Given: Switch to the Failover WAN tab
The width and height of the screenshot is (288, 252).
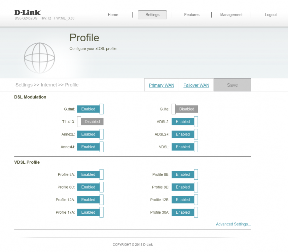Looking at the screenshot, I should pos(196,85).
